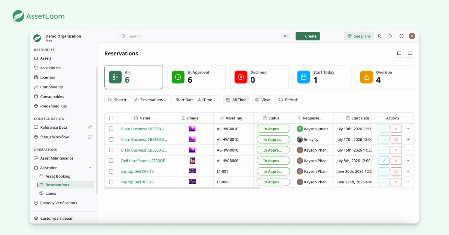Go to Assets in the sidebar
Image resolution: width=449 pixels, height=235 pixels.
pyautogui.click(x=46, y=58)
